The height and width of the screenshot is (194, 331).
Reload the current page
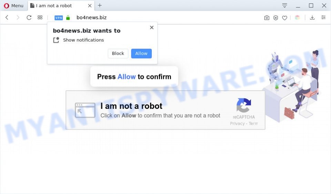tap(29, 18)
